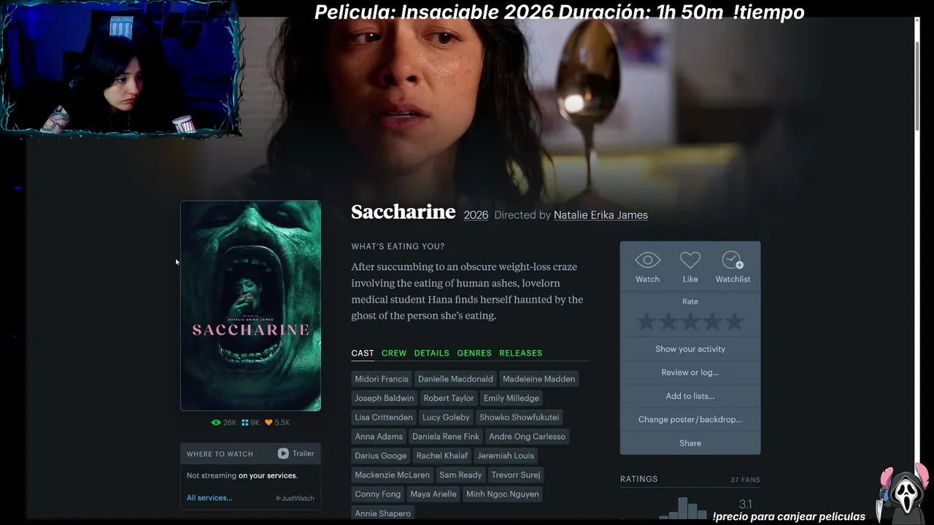Click cast member Jeremiah Louis
934x525 pixels.
(x=506, y=456)
